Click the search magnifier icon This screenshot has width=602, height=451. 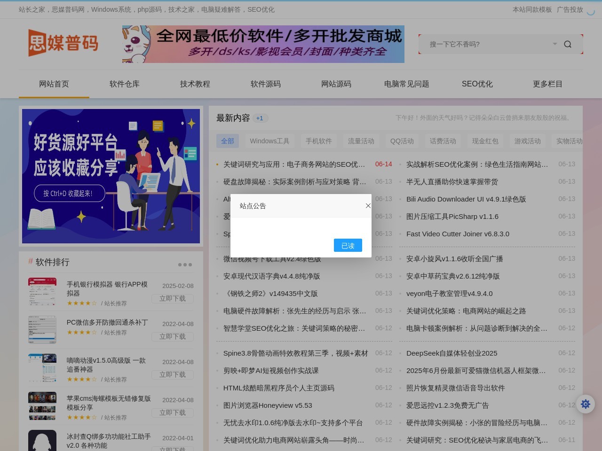coord(568,44)
